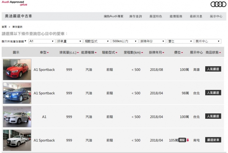Screen dimensions: 228x153
Task: Click 人氣嚴選 button for the silver A1
Action: coord(213,116)
